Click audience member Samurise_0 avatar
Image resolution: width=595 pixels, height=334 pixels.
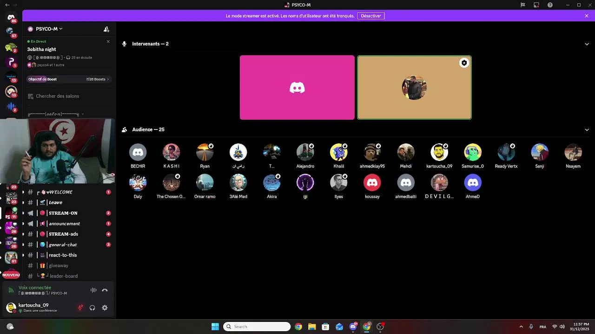click(472, 152)
